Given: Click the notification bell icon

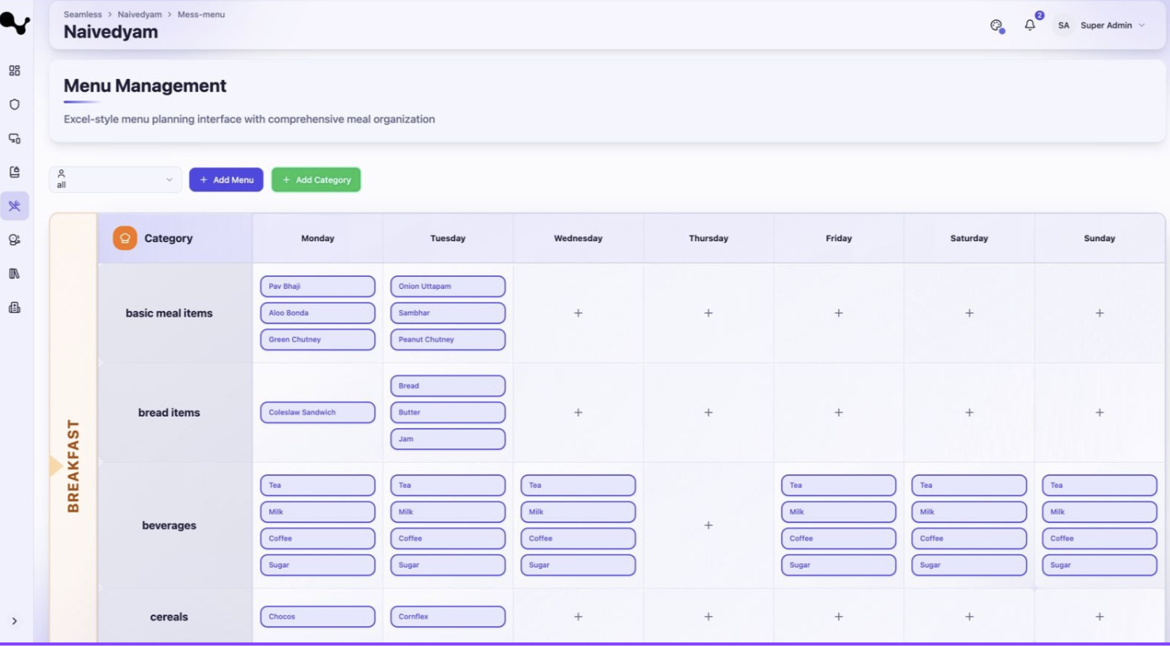Looking at the screenshot, I should point(1029,25).
